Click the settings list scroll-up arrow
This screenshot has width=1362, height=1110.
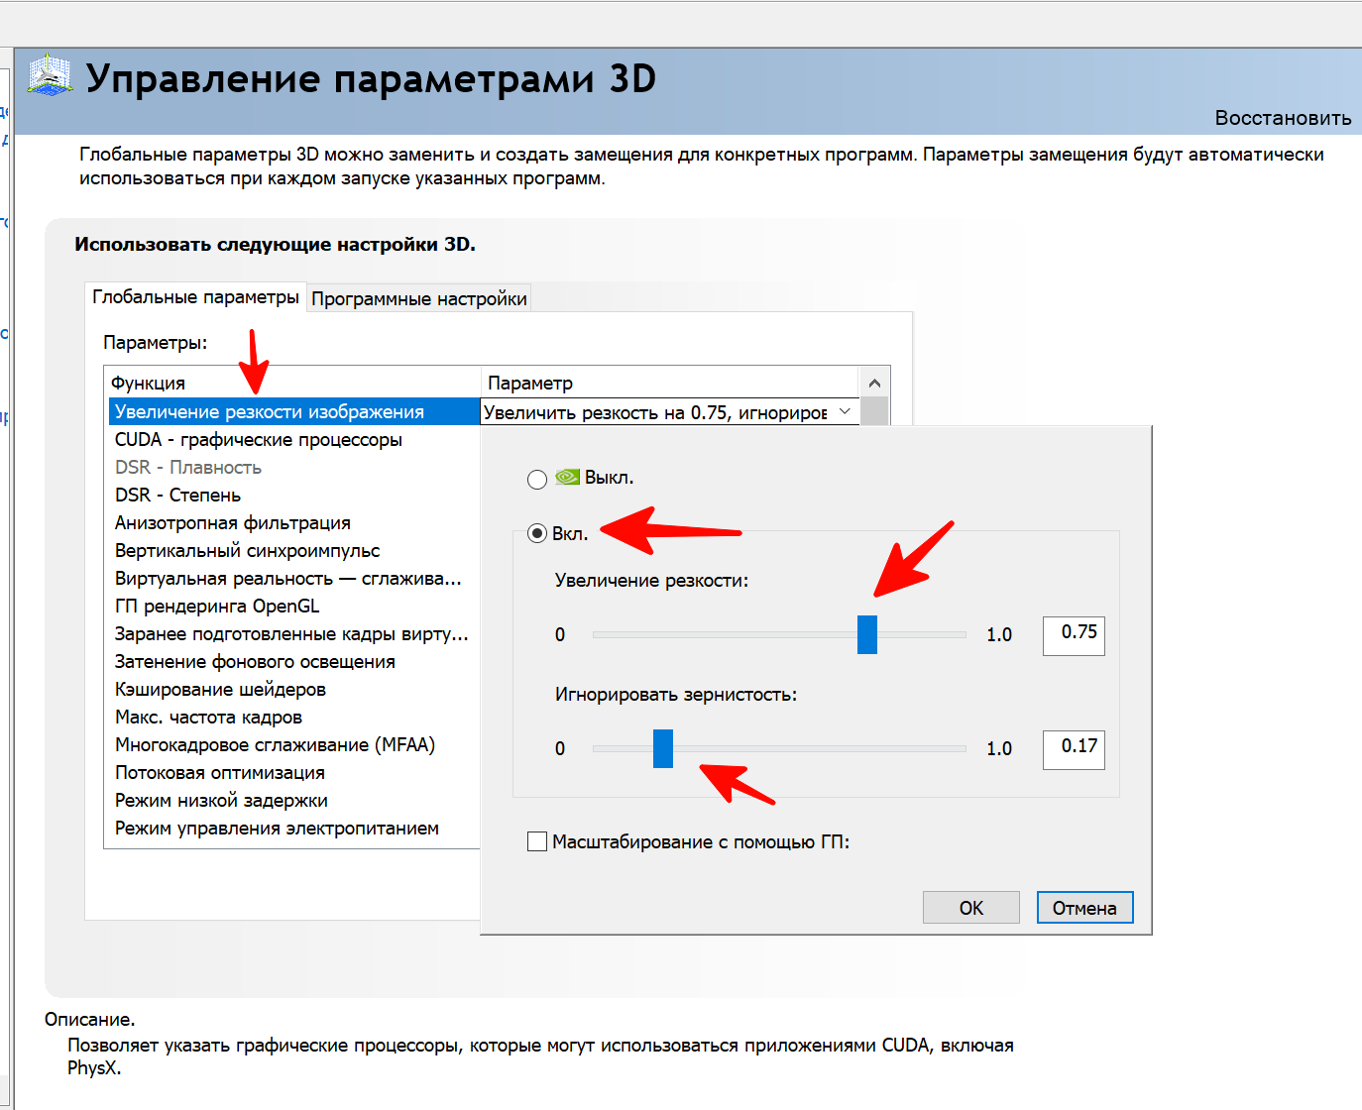coord(874,383)
